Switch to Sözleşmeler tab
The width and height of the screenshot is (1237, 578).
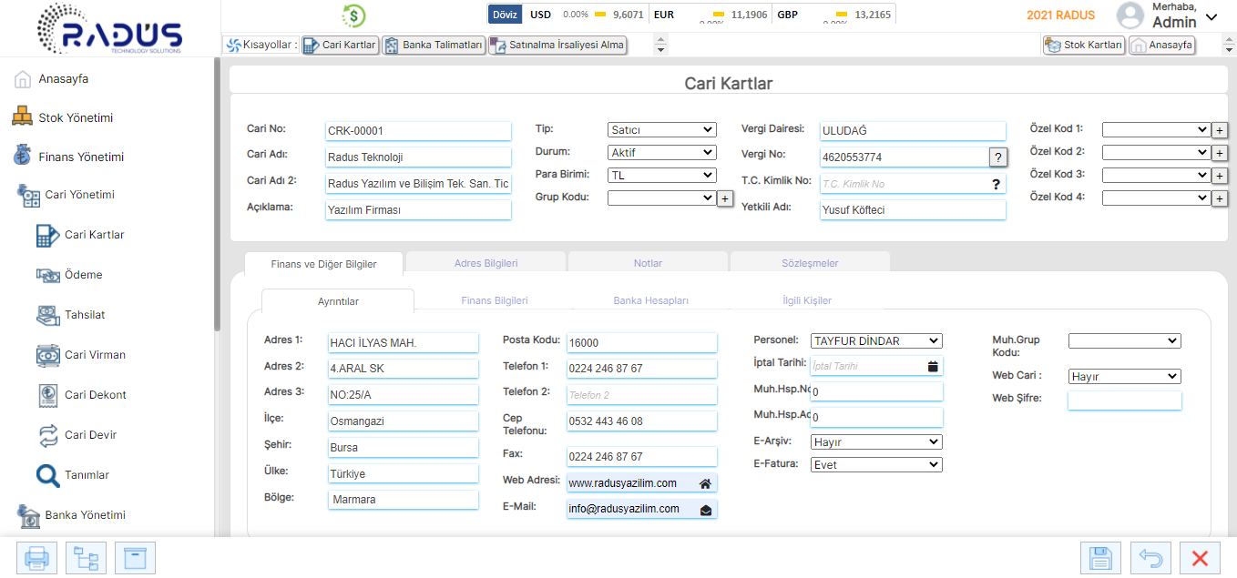tap(810, 263)
